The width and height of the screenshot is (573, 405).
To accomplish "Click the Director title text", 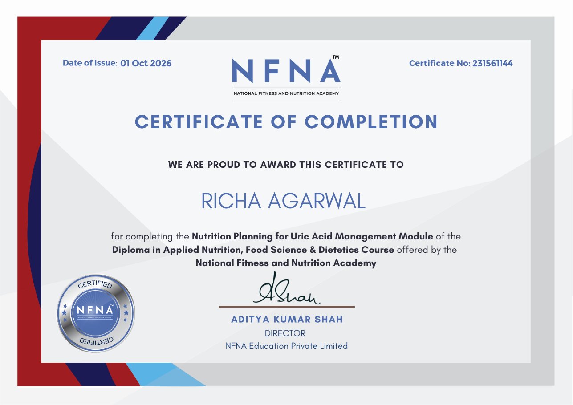I will 285,333.
